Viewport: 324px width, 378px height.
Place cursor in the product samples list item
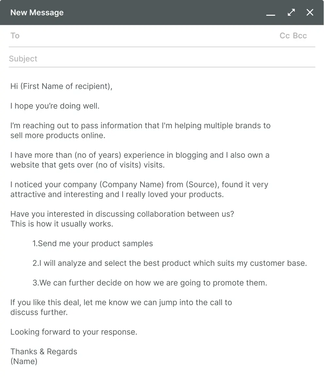pyautogui.click(x=93, y=243)
